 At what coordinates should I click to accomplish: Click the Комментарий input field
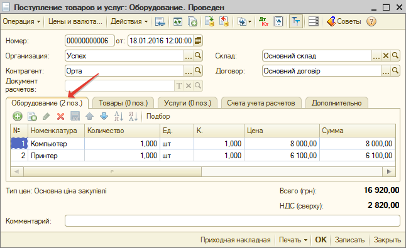point(233,220)
